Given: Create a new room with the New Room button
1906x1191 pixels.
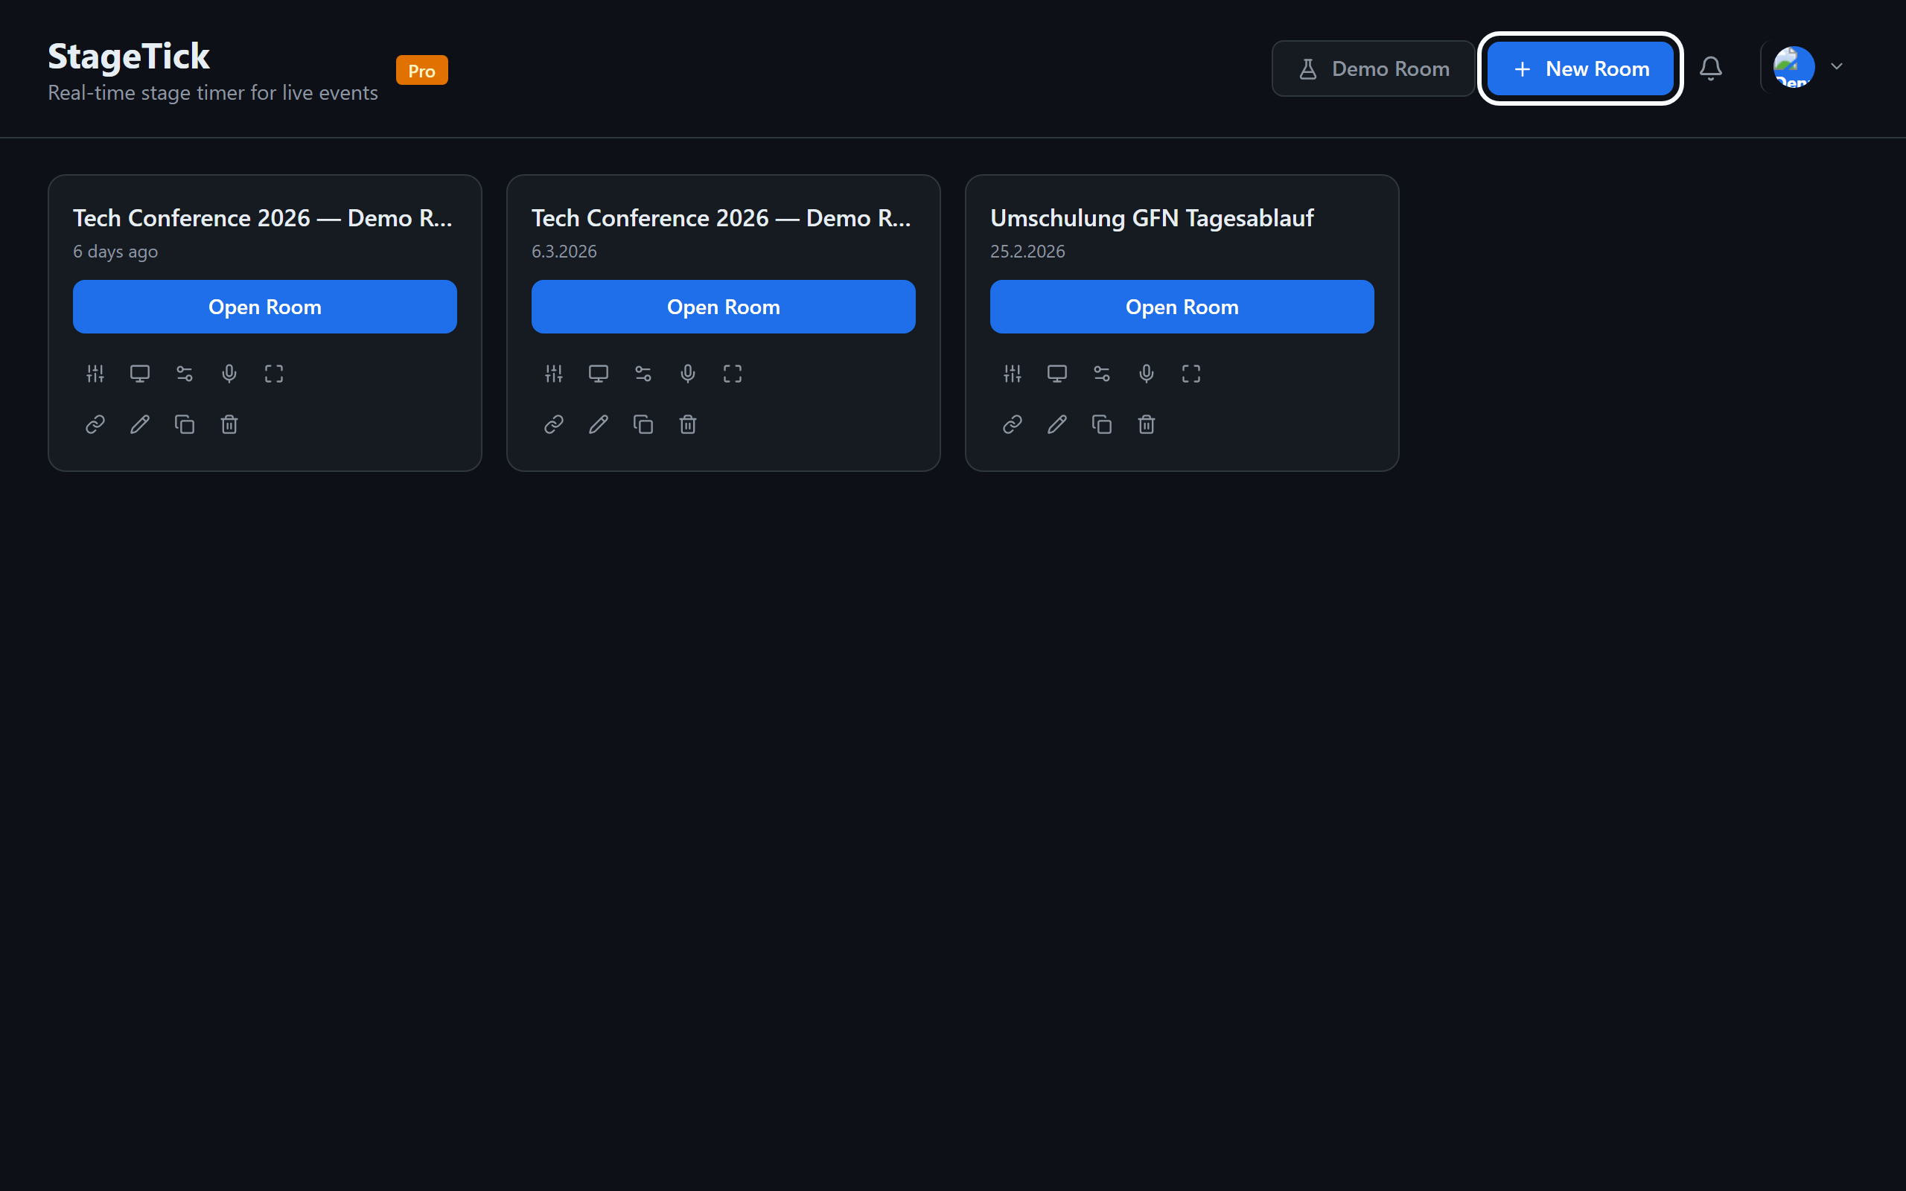Looking at the screenshot, I should [1581, 68].
